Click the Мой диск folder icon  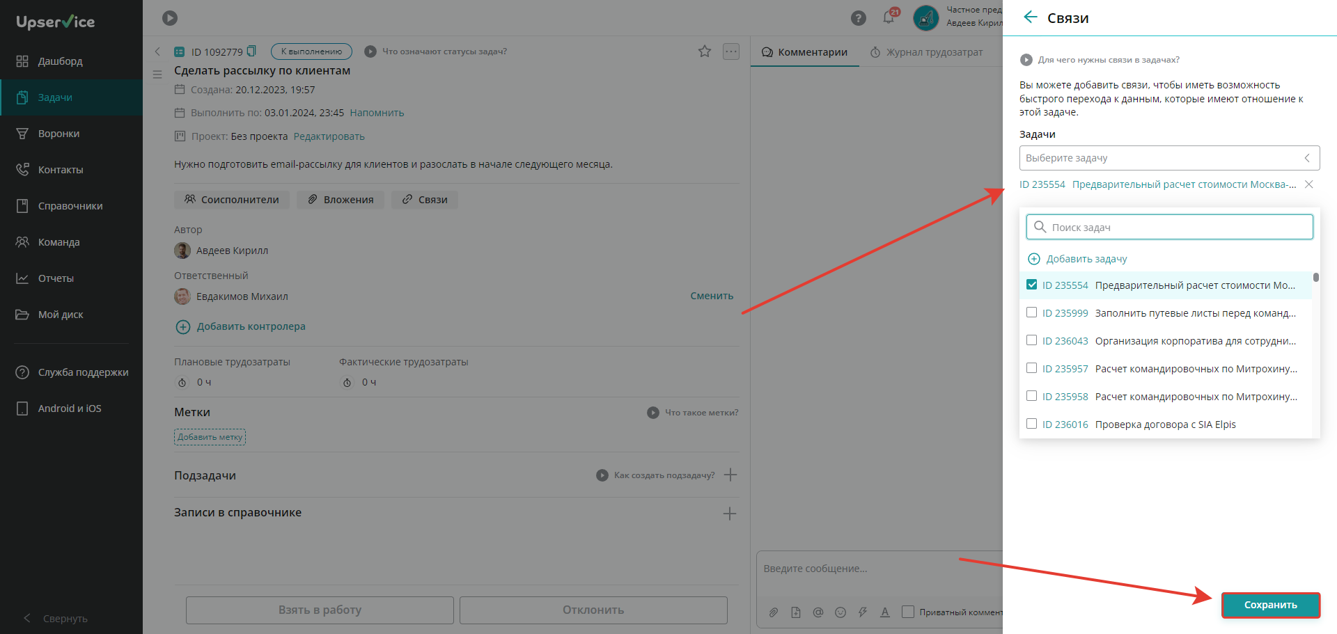pyautogui.click(x=22, y=315)
